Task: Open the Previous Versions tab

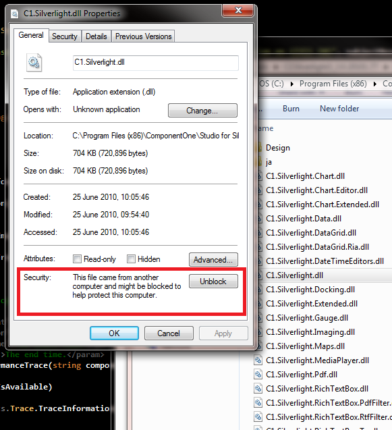Action: 143,36
